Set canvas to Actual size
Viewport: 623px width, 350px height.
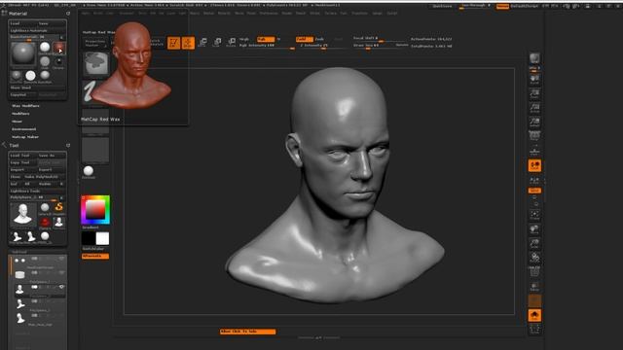534,108
